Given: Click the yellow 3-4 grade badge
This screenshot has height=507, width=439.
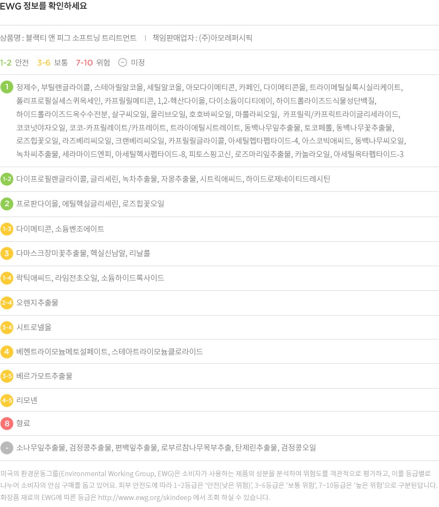Looking at the screenshot, I should [x=7, y=327].
